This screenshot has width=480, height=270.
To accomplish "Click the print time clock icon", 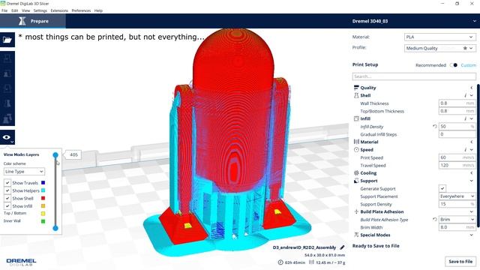I will [280, 262].
